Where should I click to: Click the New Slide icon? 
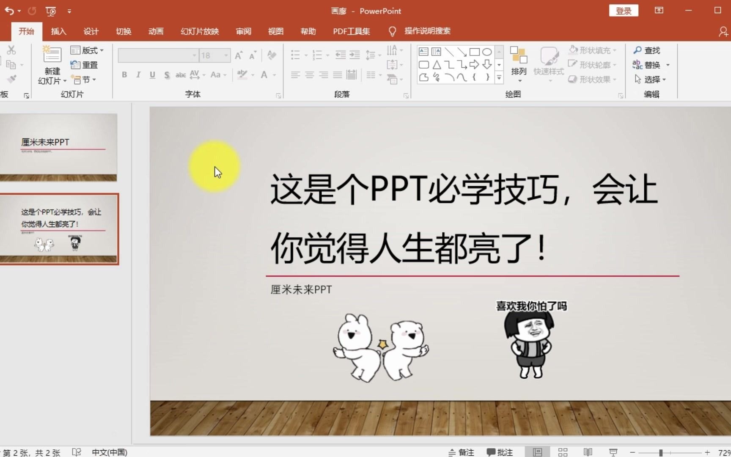(52, 54)
